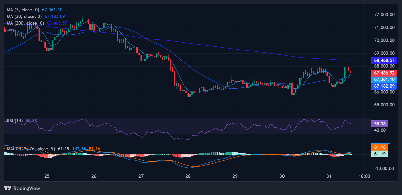Click the 67,361.10 MA 7 price tag
402x195 pixels.
point(384,80)
